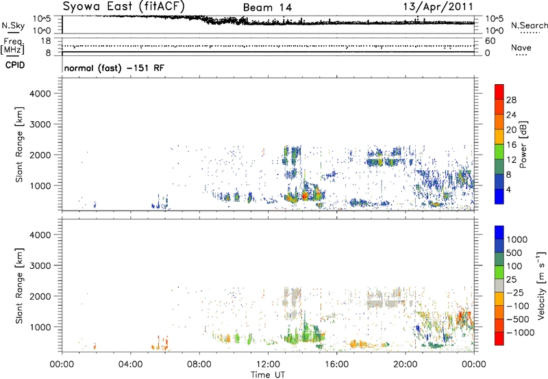Pick the red top segment of power colorbar

pos(499,92)
